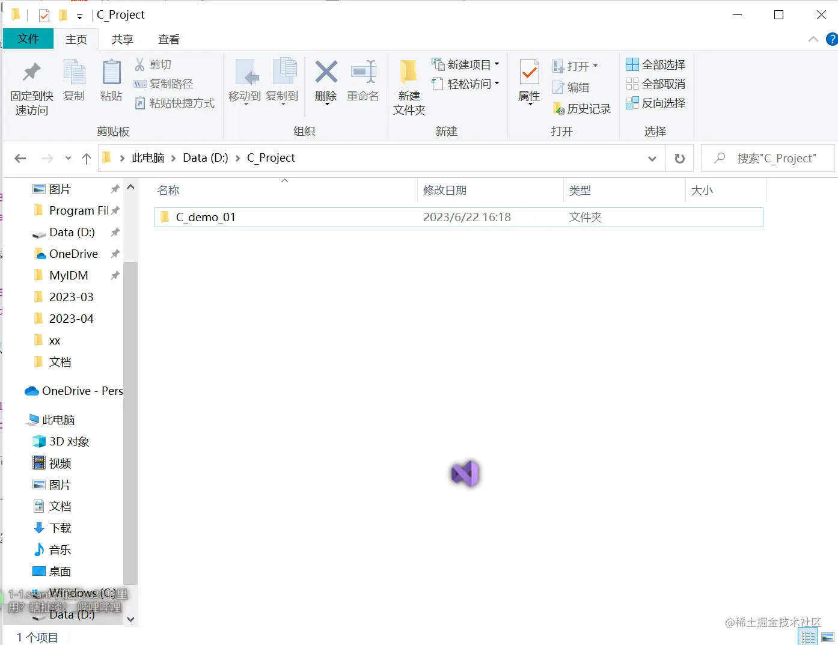Switch to the Home (主页) tab
The width and height of the screenshot is (838, 645).
pyautogui.click(x=76, y=40)
